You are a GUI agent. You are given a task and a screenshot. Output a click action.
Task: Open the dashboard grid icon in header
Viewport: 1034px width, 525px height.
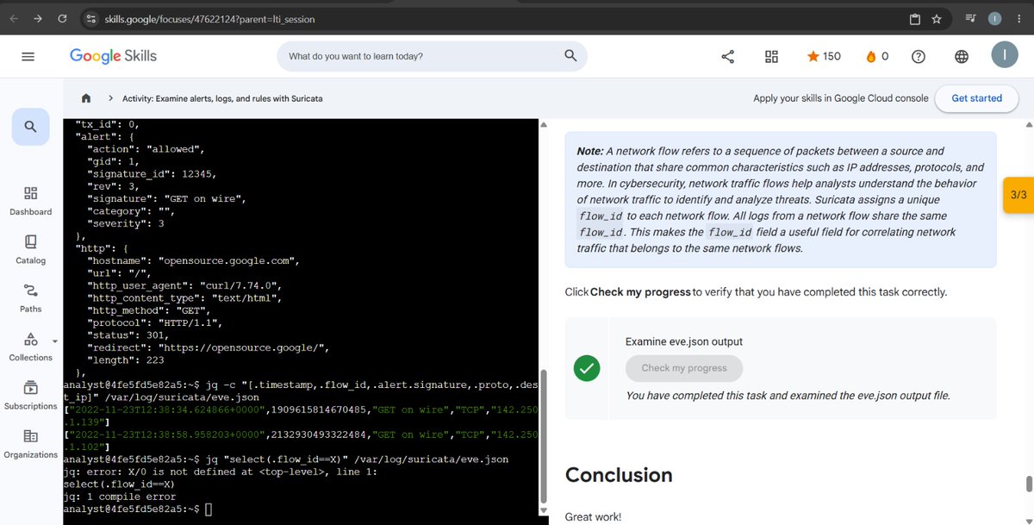[x=771, y=56]
